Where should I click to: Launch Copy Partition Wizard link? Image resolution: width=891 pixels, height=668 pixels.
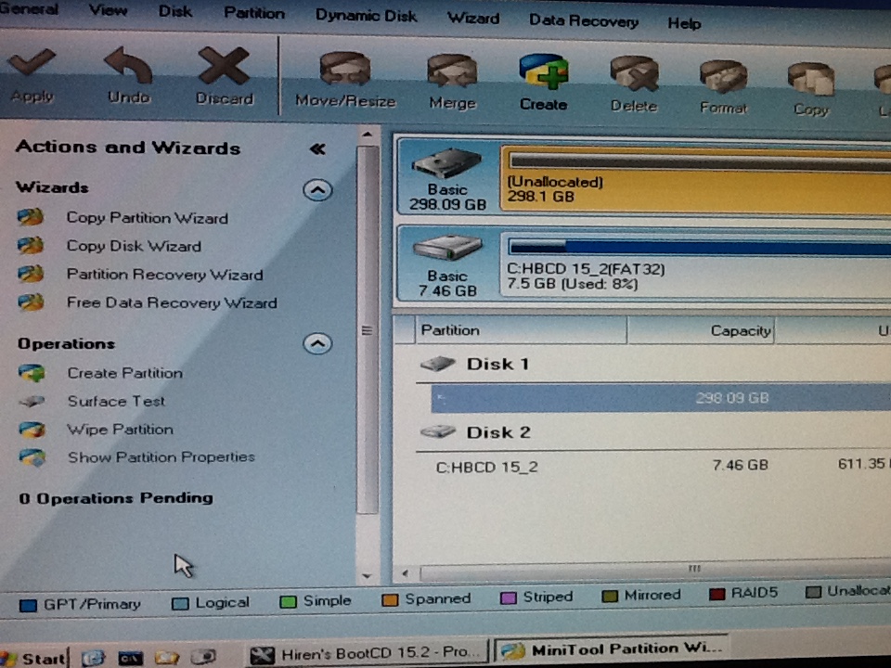point(148,218)
